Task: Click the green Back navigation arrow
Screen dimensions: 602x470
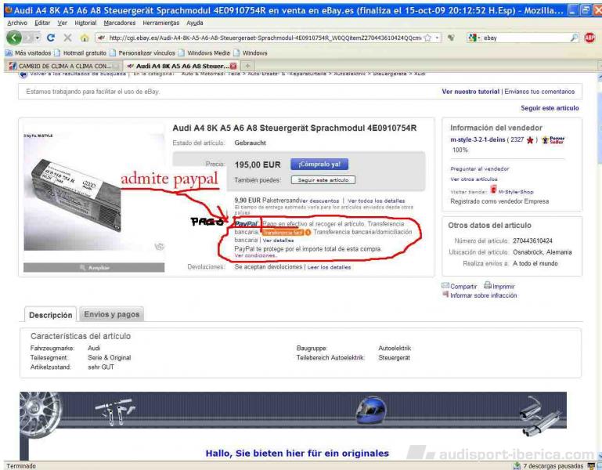Action: click(14, 38)
